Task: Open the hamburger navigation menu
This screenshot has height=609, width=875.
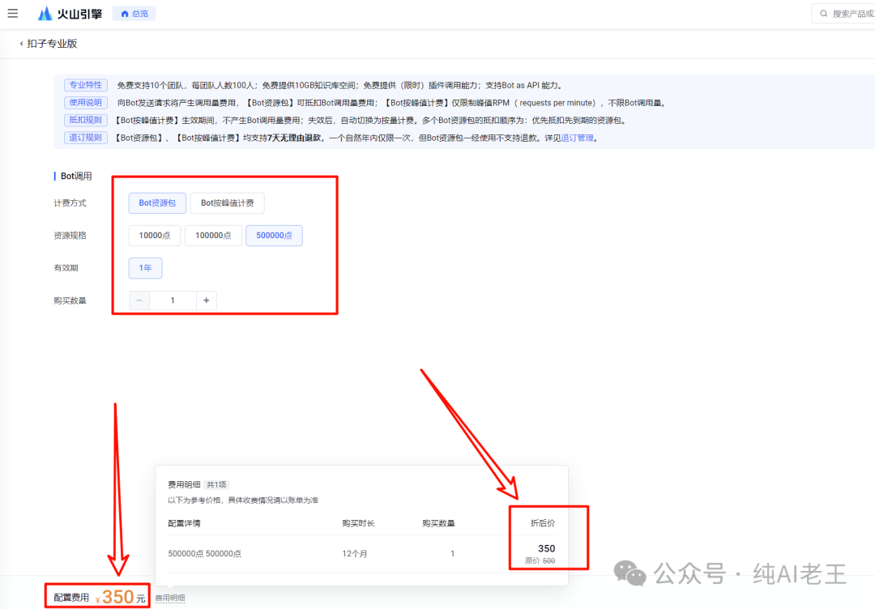Action: (12, 14)
